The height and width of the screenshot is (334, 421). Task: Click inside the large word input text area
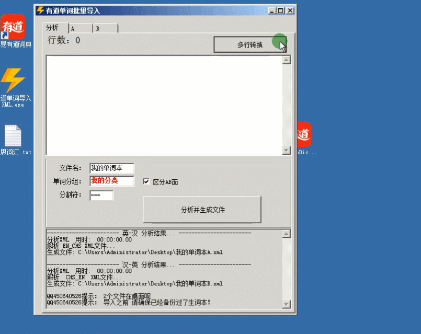coord(164,105)
